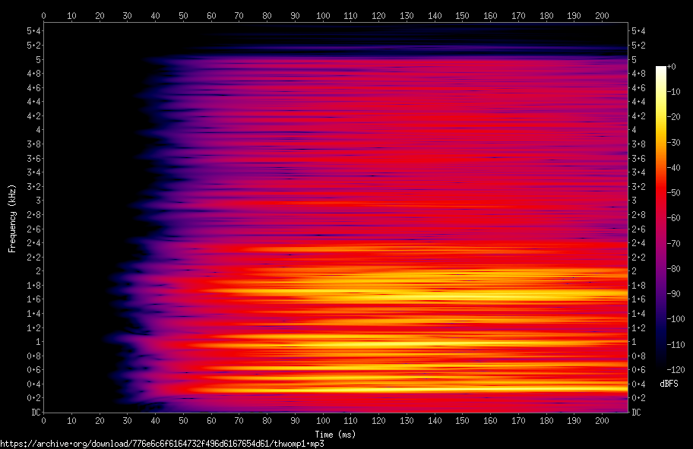Click the 100 ms tick on the bottom time axis
The height and width of the screenshot is (449, 693).
click(x=324, y=420)
